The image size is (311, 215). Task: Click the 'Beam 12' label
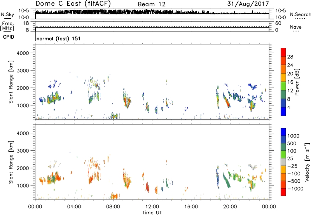pos(152,4)
